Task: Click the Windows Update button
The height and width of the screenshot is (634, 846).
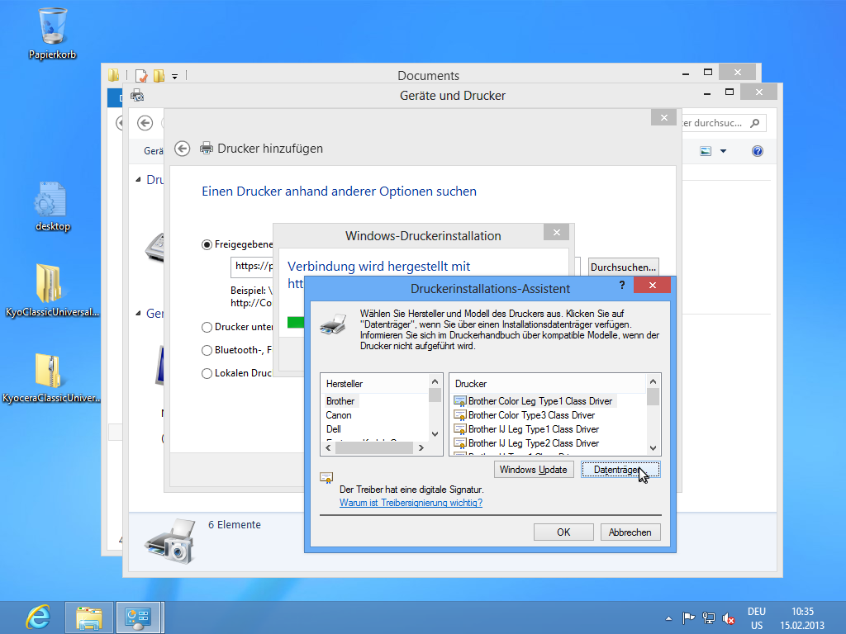Action: coord(534,470)
